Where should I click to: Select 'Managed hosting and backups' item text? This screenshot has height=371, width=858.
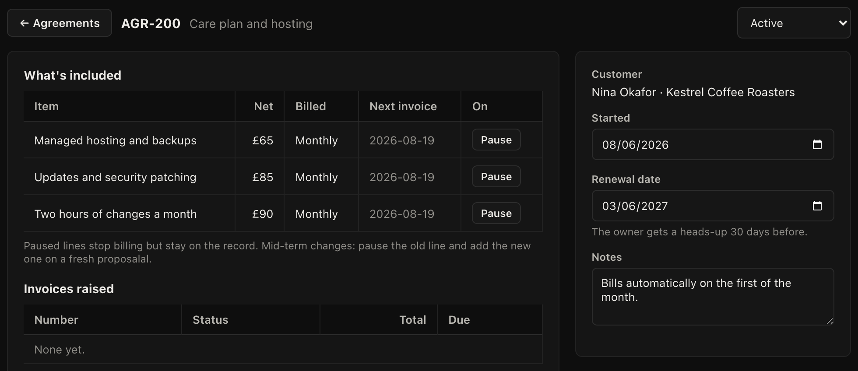116,140
